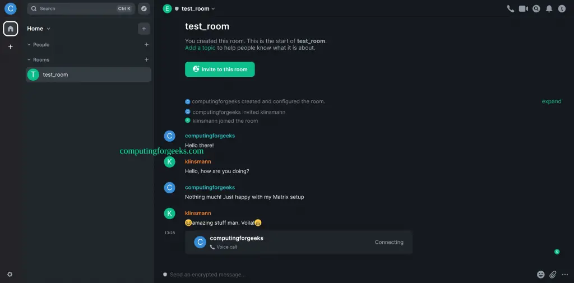This screenshot has width=574, height=283.
Task: Open settings gear in bottom-left corner
Action: tap(10, 274)
